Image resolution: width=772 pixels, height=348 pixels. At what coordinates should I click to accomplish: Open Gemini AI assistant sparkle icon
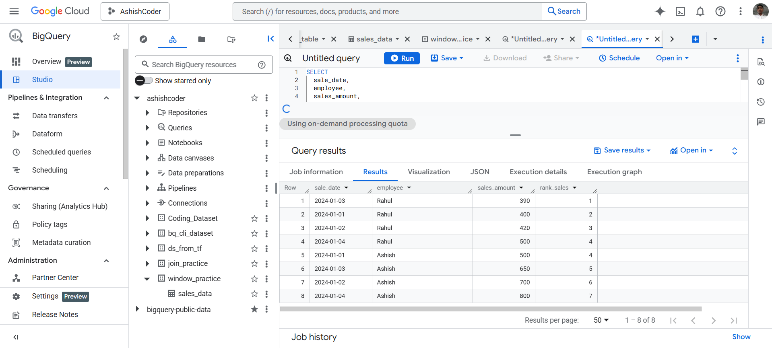click(x=660, y=11)
